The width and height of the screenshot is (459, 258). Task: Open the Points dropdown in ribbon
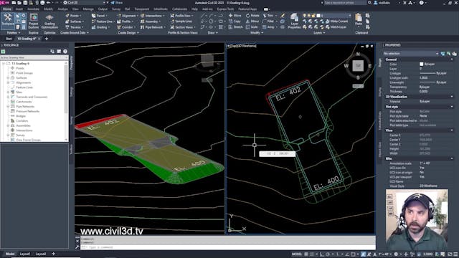pyautogui.click(x=74, y=16)
